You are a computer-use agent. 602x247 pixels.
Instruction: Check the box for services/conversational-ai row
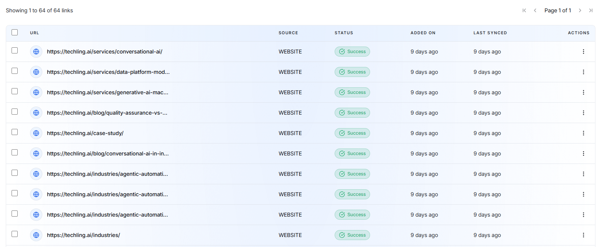(x=15, y=50)
